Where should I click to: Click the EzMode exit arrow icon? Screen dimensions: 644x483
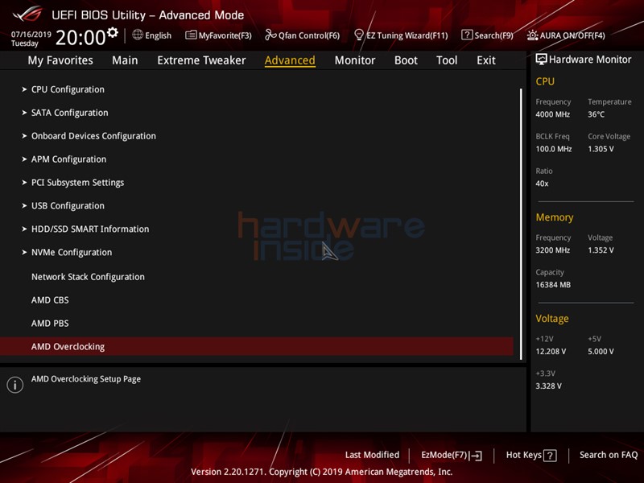pos(476,456)
